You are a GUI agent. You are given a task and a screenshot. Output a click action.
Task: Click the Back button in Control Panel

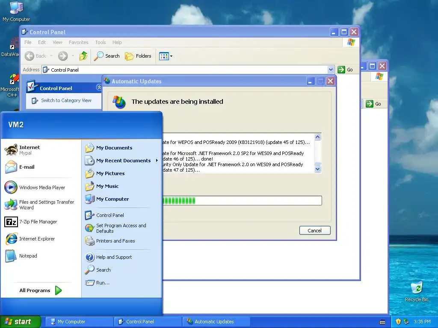click(36, 56)
